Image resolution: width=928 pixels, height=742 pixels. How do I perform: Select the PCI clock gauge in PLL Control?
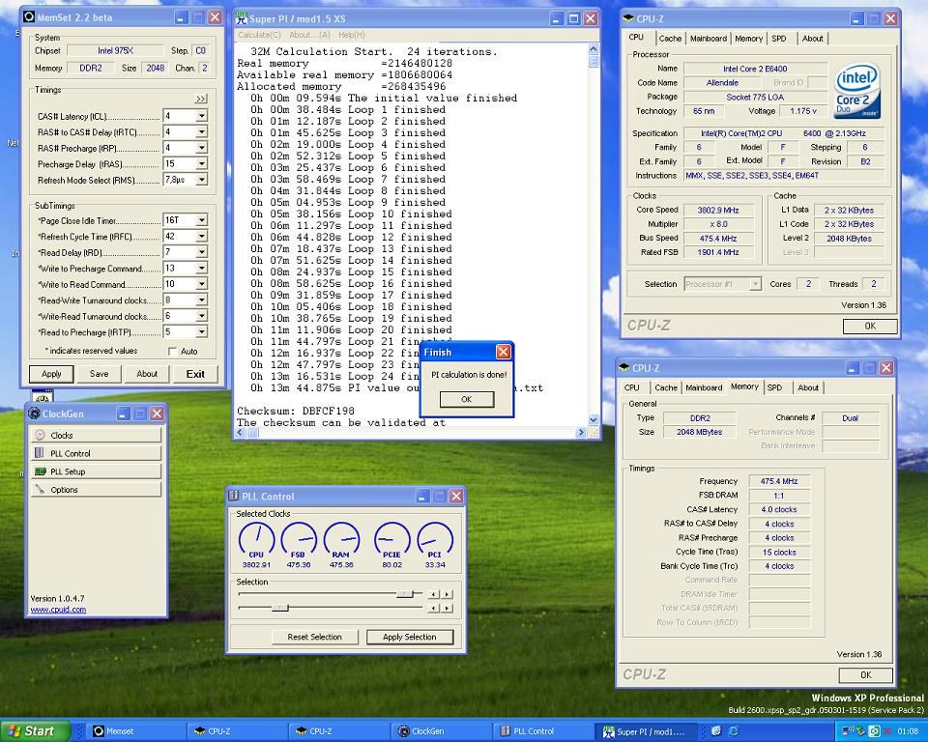(435, 540)
